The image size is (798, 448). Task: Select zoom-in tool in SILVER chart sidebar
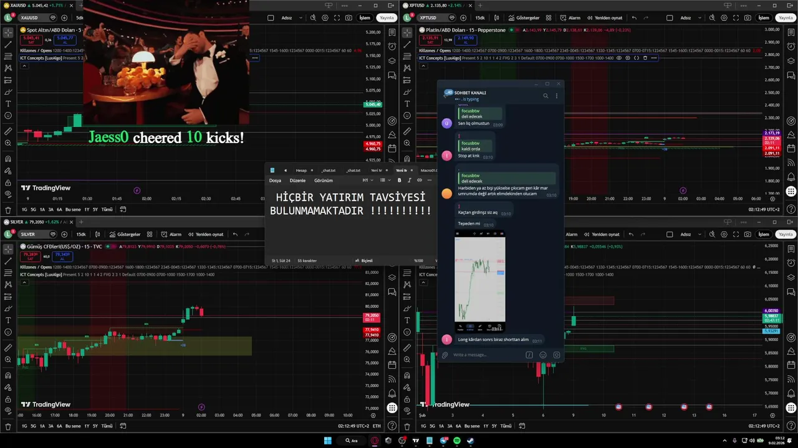(8, 360)
